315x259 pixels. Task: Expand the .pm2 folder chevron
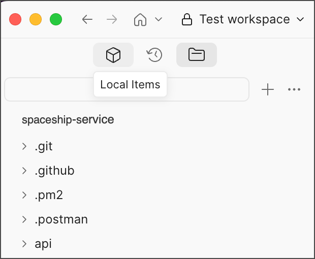point(24,195)
